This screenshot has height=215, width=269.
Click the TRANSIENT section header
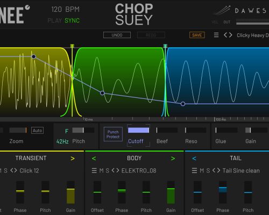(31, 158)
